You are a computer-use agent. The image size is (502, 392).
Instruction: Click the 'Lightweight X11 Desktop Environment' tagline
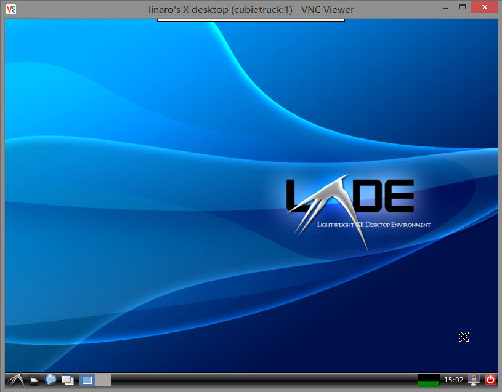coord(373,225)
